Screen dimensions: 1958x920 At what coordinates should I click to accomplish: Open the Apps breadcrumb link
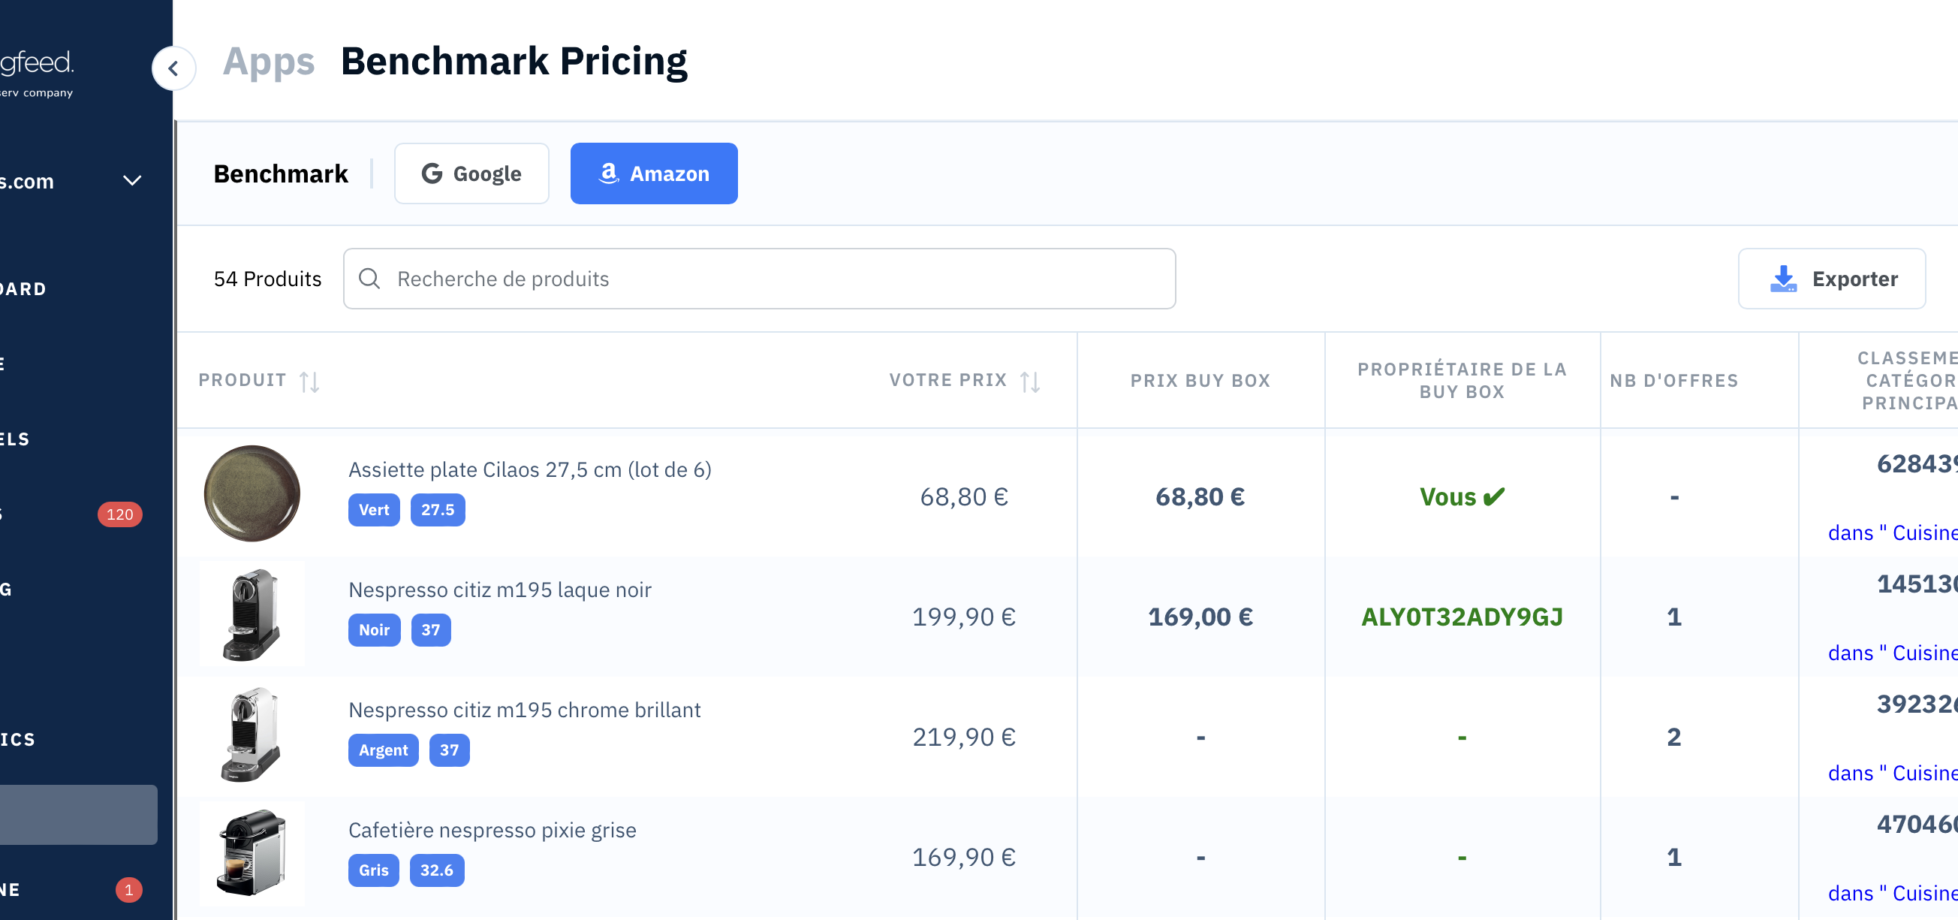pyautogui.click(x=268, y=61)
